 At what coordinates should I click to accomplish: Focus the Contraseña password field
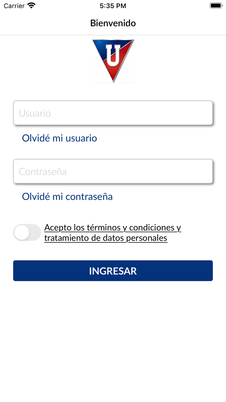113,171
